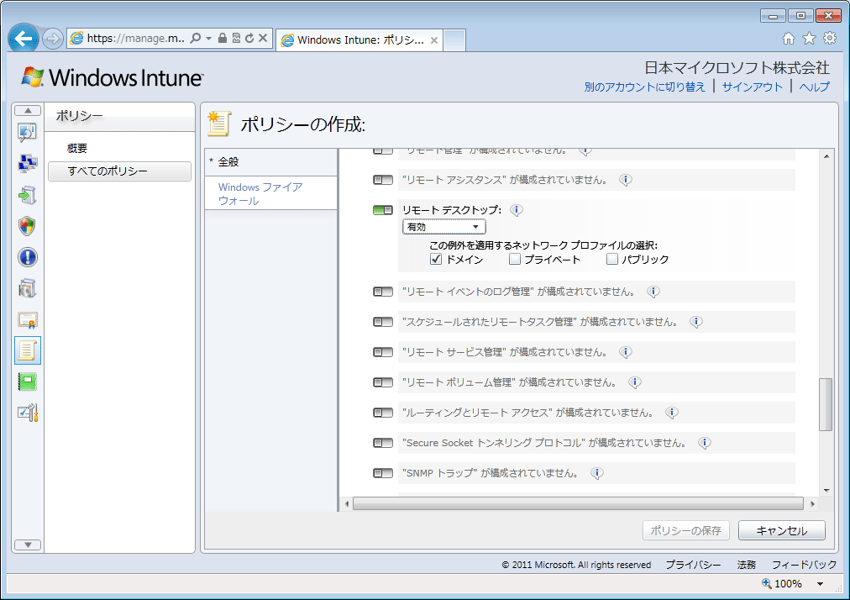This screenshot has width=850, height=600.
Task: Open 概要 in the policy pane
Action: [x=77, y=149]
